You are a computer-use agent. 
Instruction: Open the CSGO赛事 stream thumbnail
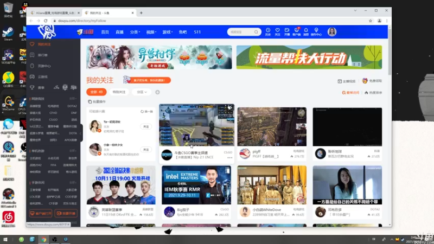click(x=197, y=125)
